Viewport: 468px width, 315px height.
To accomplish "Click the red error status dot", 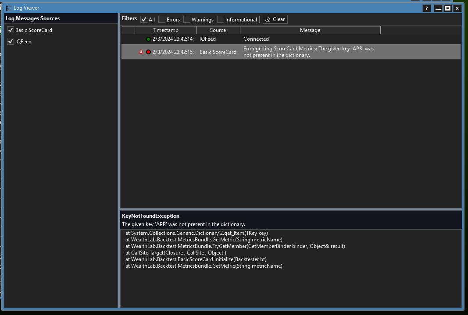I will coord(148,52).
